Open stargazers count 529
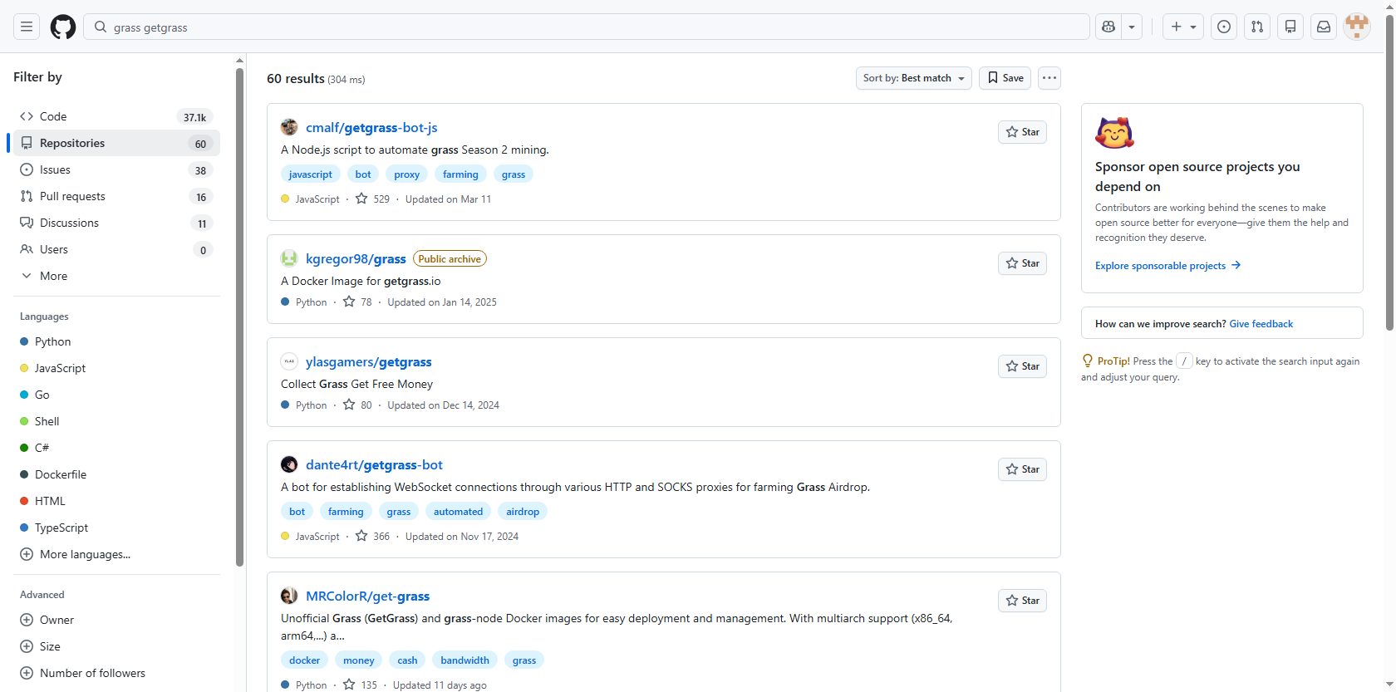 point(372,199)
